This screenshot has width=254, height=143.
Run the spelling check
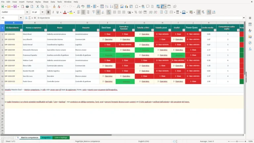tap(83, 7)
